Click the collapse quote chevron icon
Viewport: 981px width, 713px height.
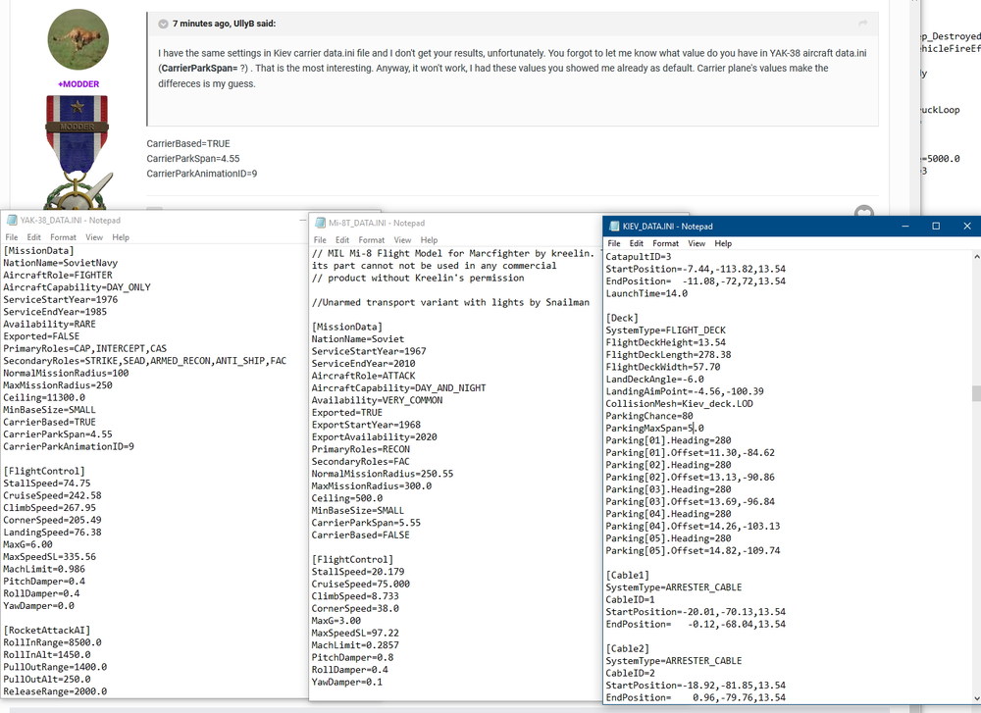pos(163,24)
